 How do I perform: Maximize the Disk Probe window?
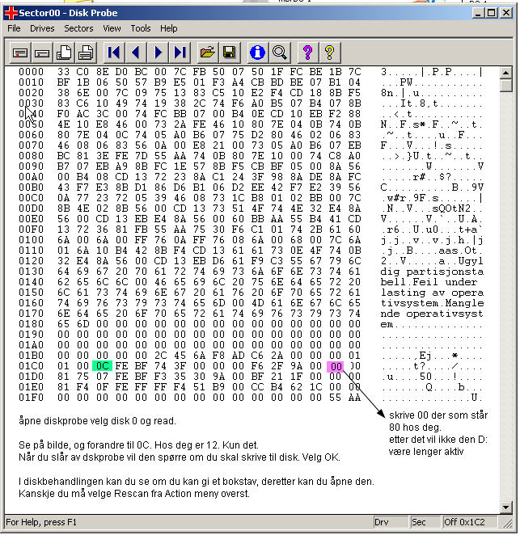point(492,13)
